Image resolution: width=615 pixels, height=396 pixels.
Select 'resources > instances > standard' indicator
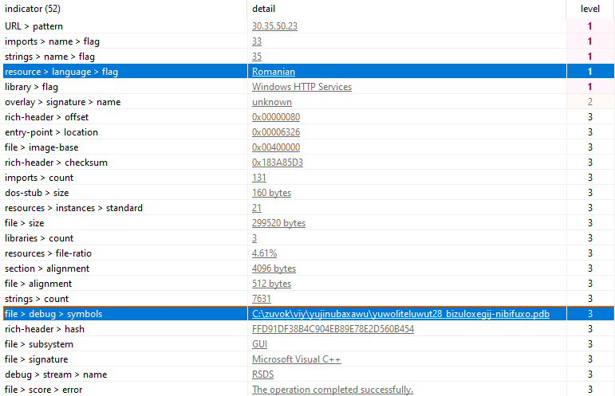73,208
